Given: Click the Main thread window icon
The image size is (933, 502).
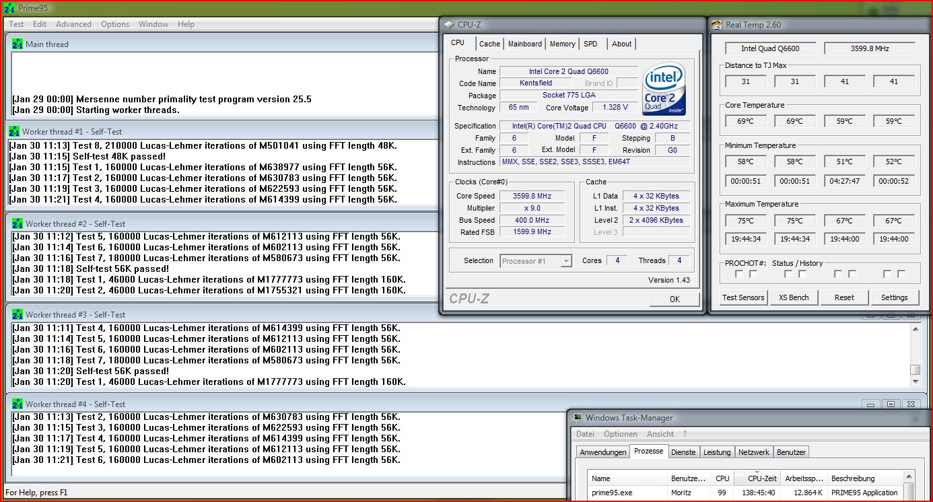Looking at the screenshot, I should point(18,44).
